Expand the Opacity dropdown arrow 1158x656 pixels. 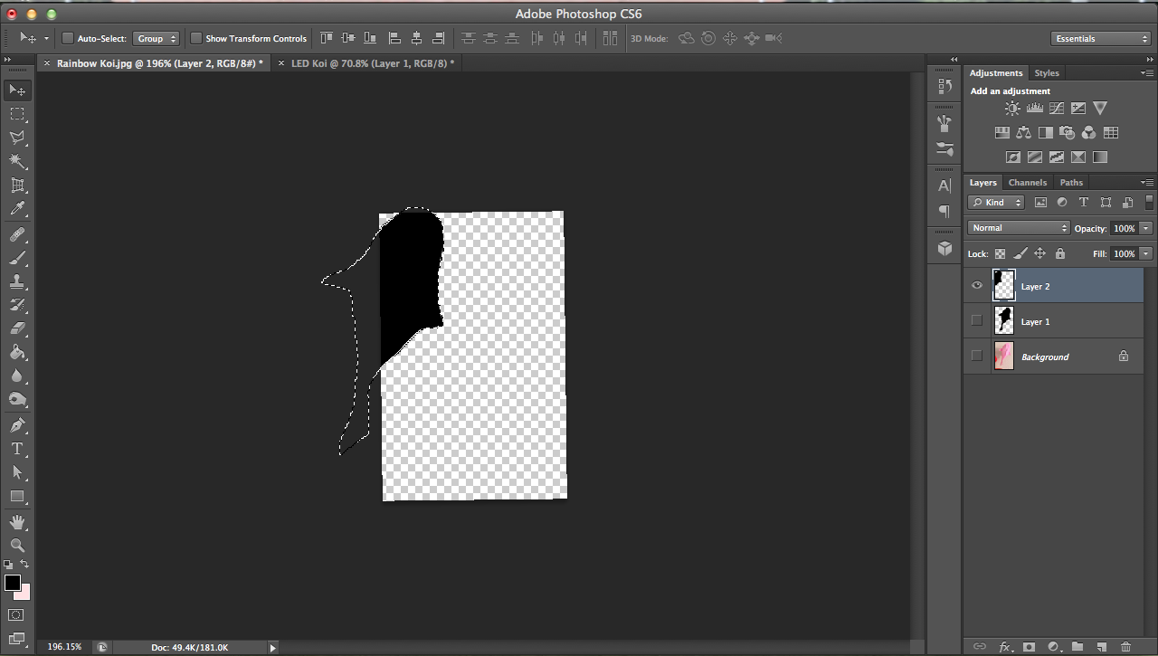(1147, 227)
